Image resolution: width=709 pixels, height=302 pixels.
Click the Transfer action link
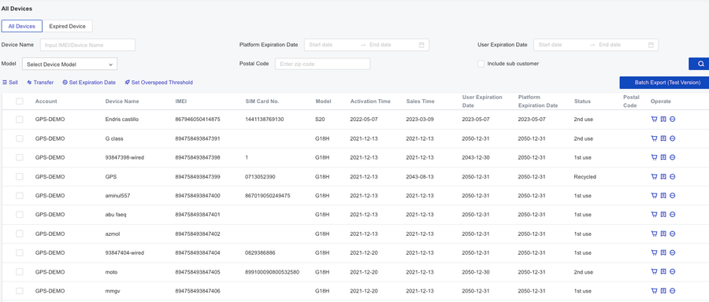[x=40, y=83]
